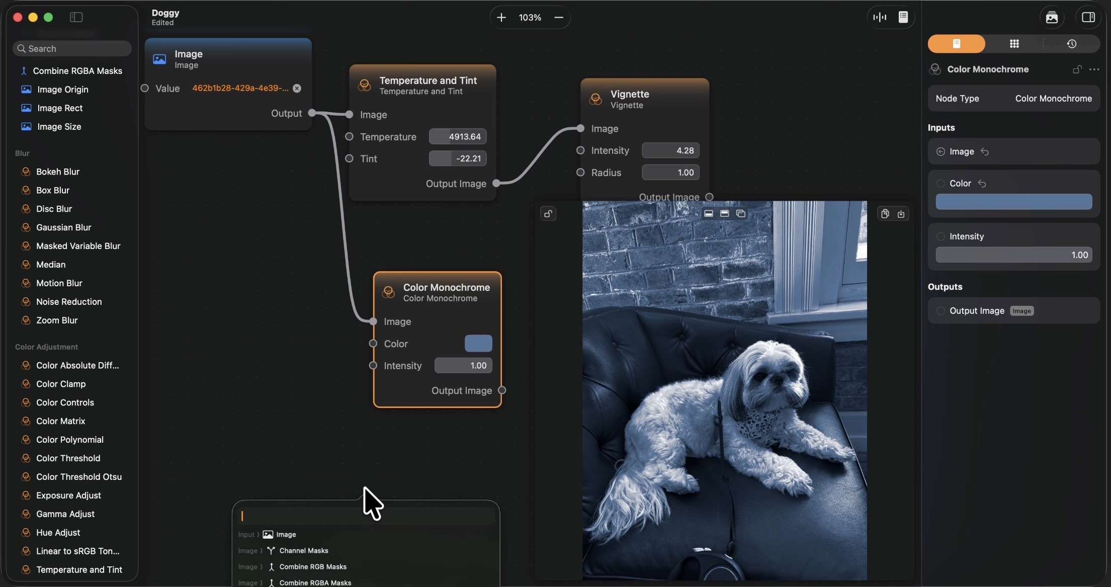
Task: Click the Intensity input port on Color Monochrome
Action: point(373,366)
